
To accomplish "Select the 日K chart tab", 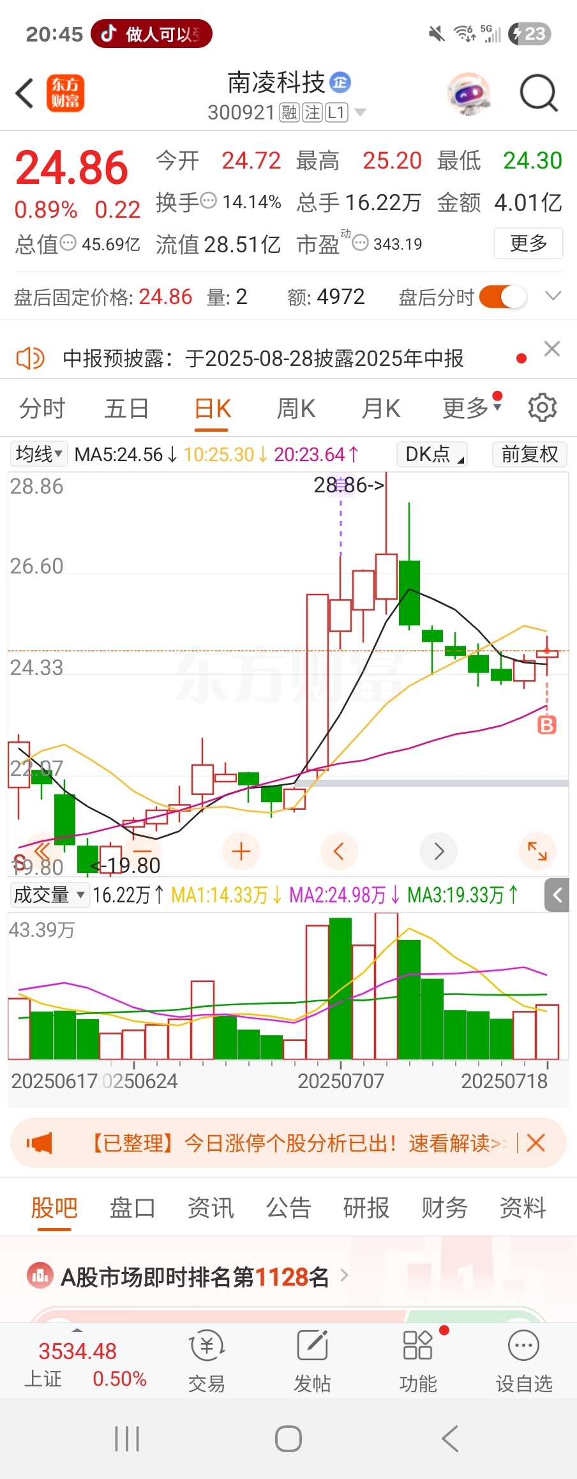I will click(213, 408).
